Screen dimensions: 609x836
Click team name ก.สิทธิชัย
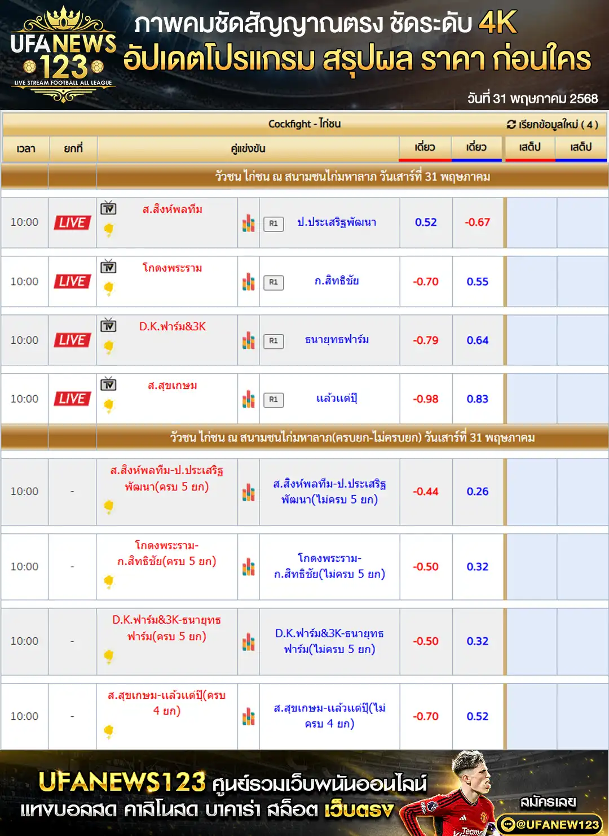[x=337, y=281]
